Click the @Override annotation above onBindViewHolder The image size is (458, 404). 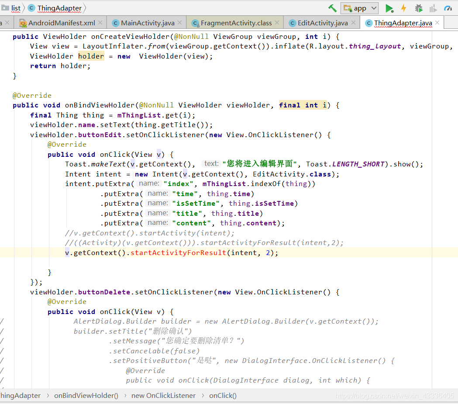(x=32, y=96)
